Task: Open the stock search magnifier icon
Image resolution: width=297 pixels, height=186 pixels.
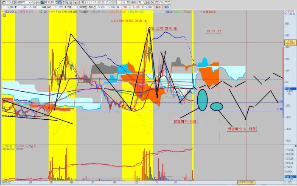Action: pyautogui.click(x=33, y=3)
